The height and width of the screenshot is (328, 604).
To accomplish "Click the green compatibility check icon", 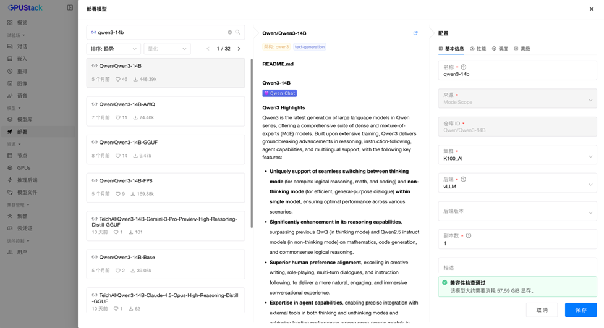I will tap(444, 282).
